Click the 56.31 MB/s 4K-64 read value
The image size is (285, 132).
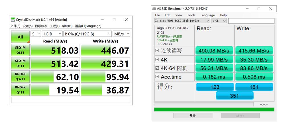(214, 68)
